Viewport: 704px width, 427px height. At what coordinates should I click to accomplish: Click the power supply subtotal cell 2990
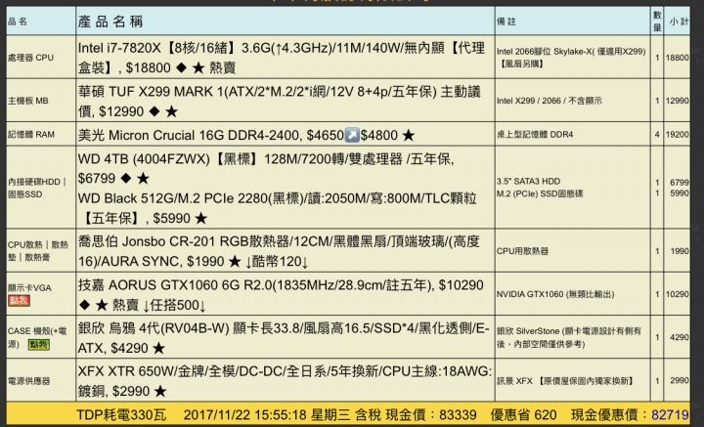[680, 380]
